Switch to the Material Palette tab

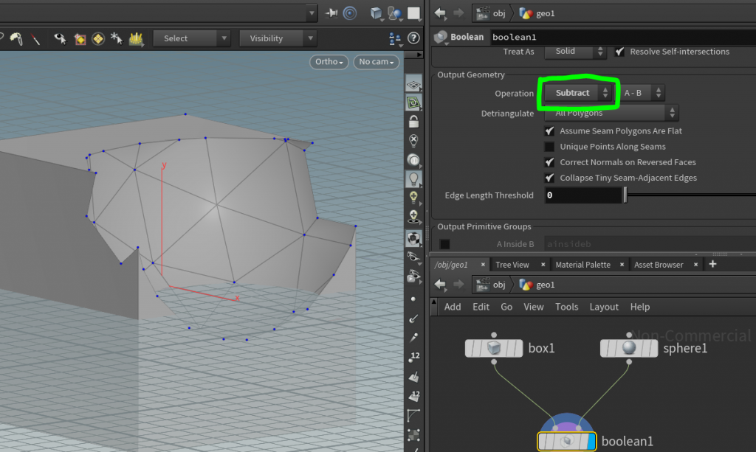point(583,265)
